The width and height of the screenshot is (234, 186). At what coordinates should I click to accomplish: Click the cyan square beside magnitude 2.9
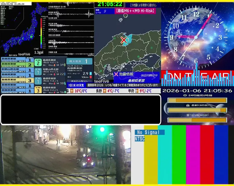tap(91, 74)
